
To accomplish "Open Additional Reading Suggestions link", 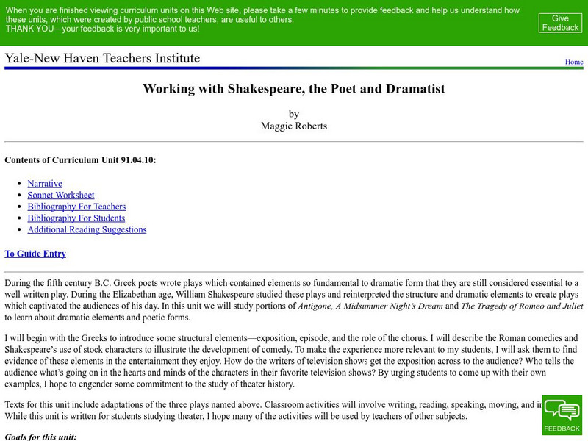I will [87, 229].
